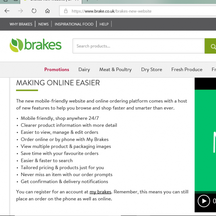This screenshot has height=216, width=216.
Task: Open the Dry Store category
Action: pos(152,69)
